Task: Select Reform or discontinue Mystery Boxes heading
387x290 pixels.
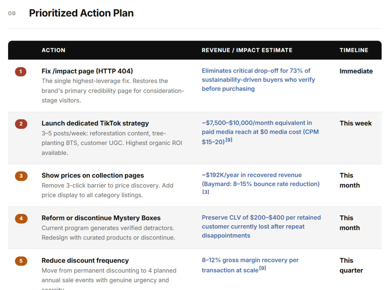Action: (x=101, y=218)
